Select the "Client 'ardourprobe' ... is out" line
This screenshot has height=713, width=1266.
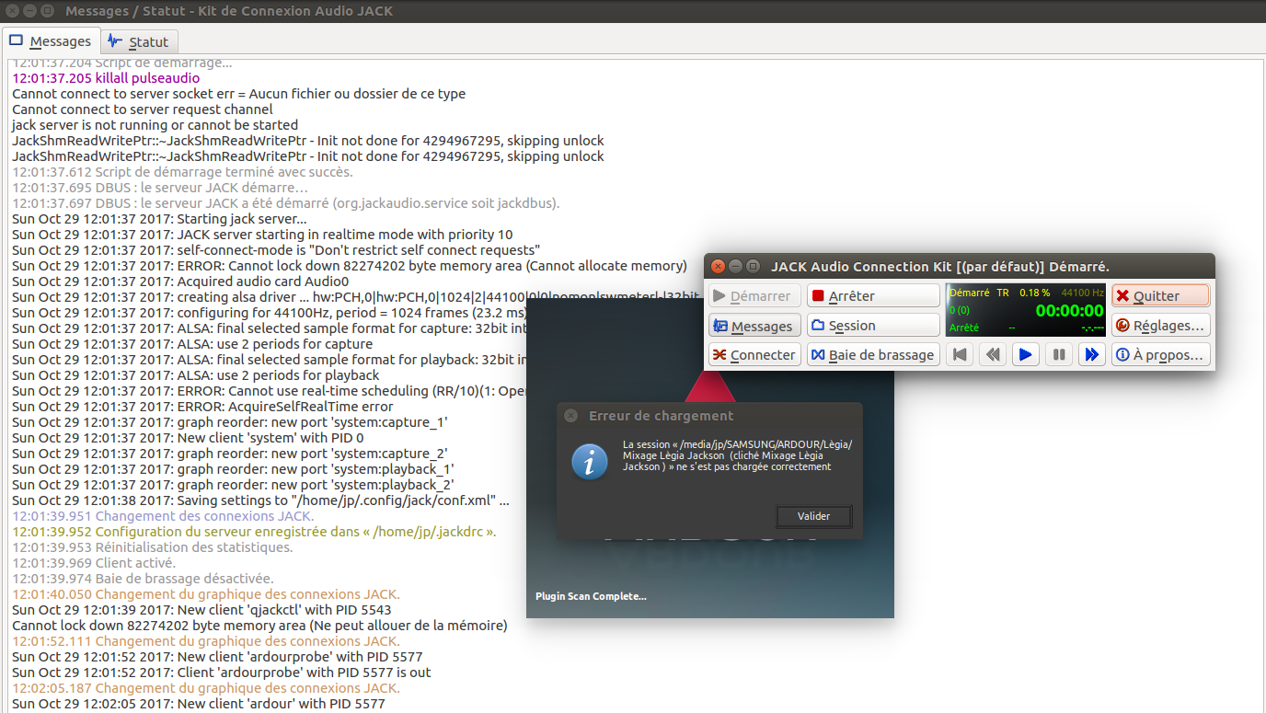point(222,673)
